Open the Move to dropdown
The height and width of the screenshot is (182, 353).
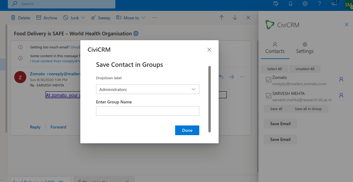click(x=130, y=18)
